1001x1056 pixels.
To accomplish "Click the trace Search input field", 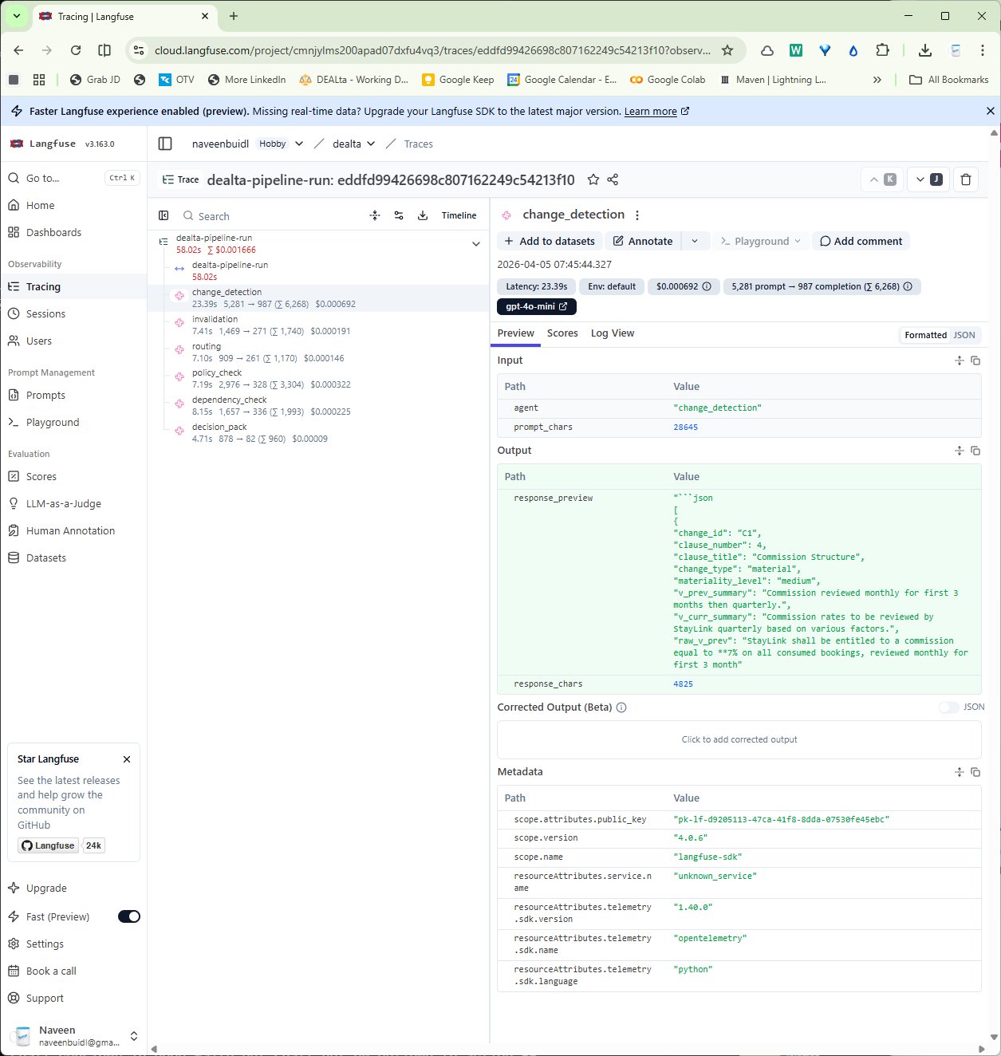I will pos(271,216).
